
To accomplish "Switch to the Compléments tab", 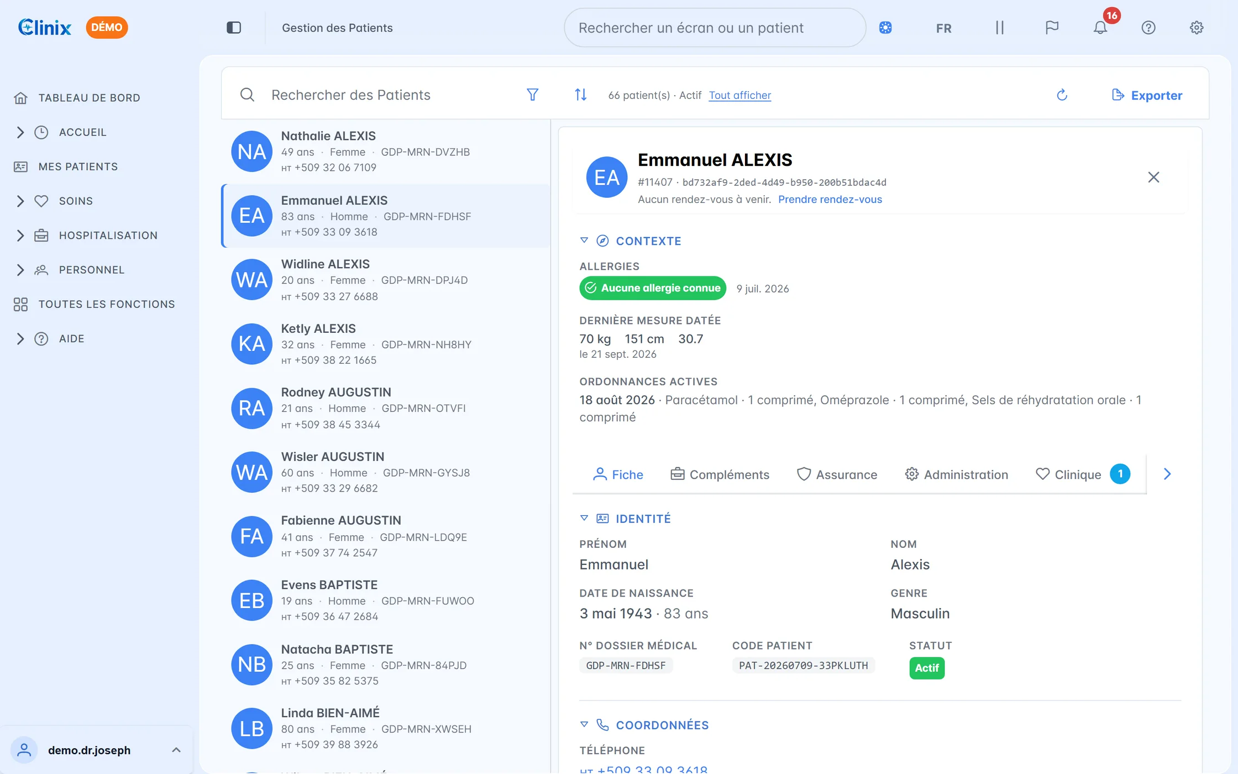I will pyautogui.click(x=720, y=474).
